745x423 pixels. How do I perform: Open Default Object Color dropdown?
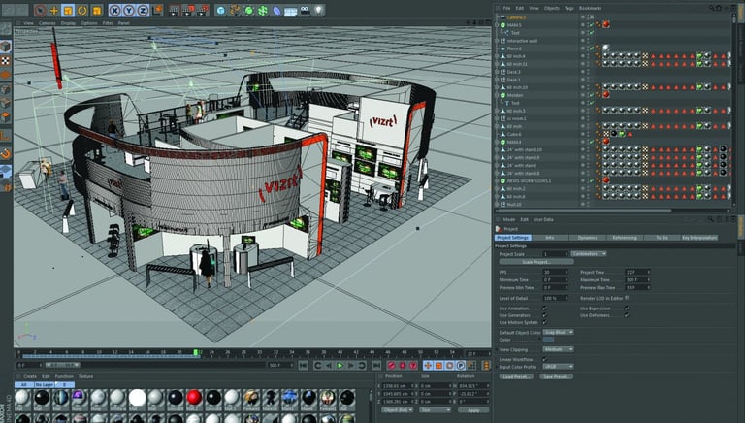coord(559,332)
